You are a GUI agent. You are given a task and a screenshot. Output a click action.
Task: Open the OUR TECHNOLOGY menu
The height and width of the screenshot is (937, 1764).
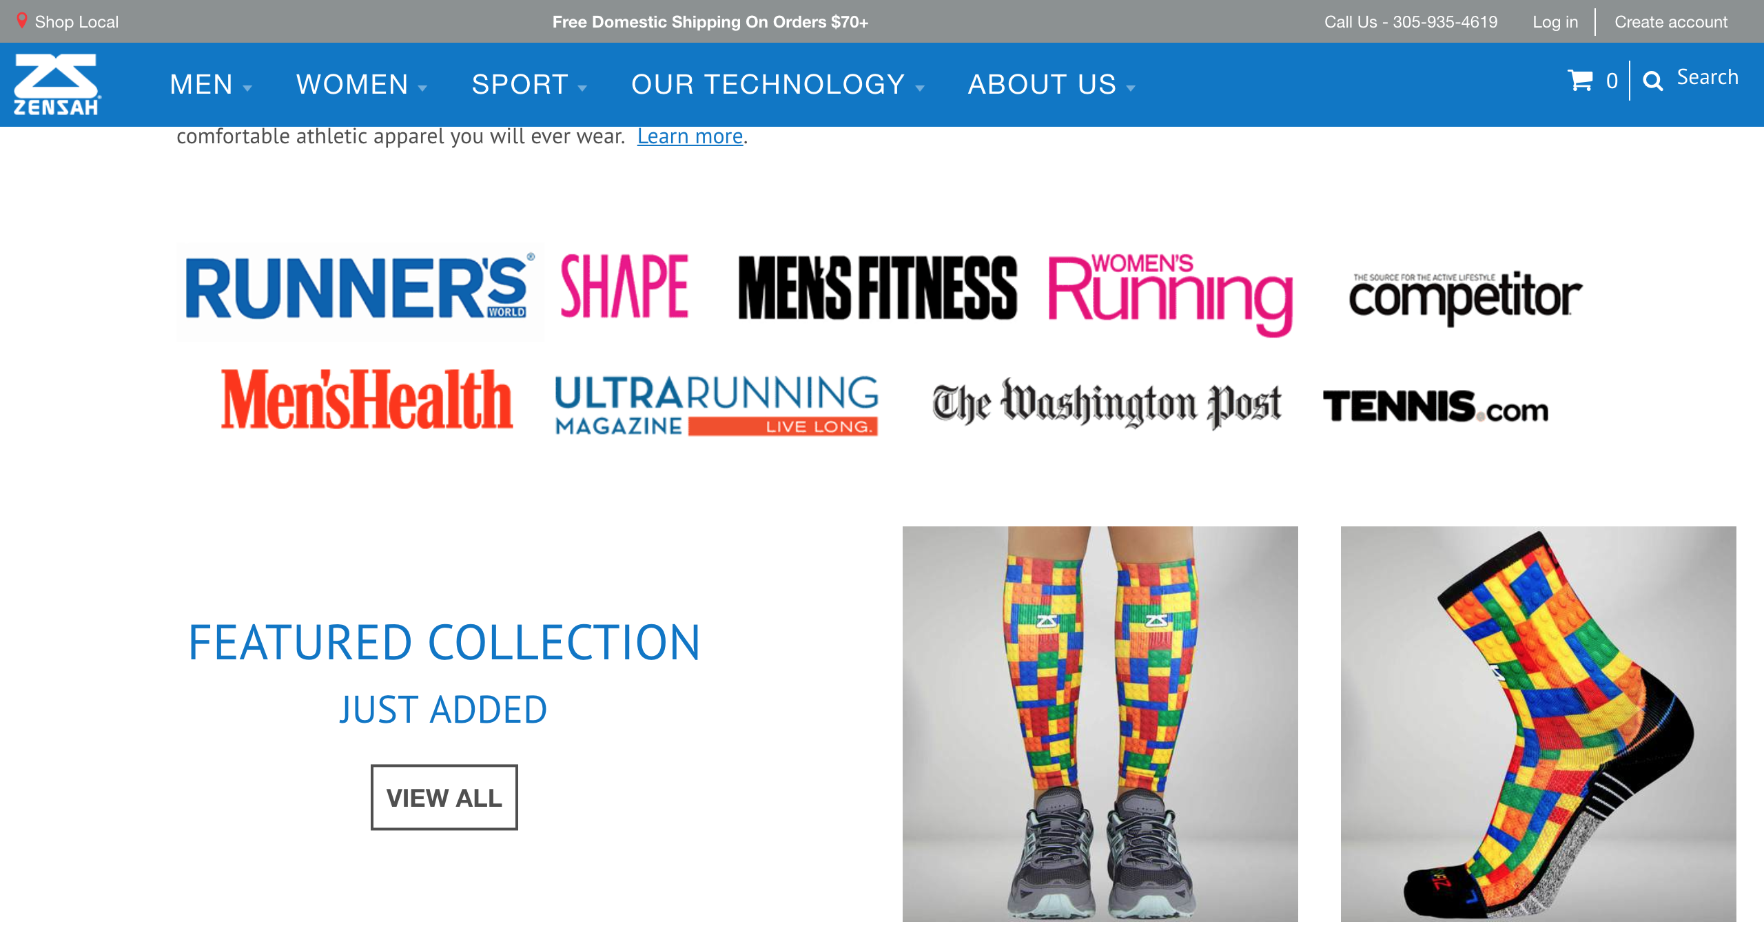[777, 85]
